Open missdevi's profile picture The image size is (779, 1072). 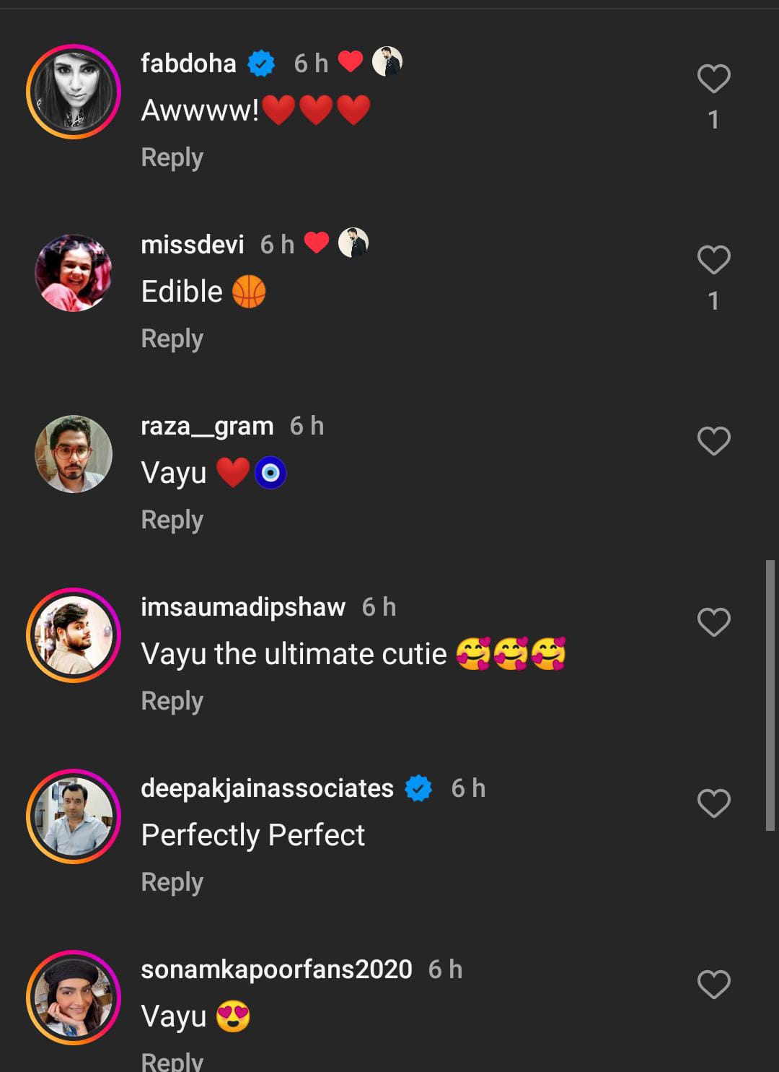tap(74, 273)
